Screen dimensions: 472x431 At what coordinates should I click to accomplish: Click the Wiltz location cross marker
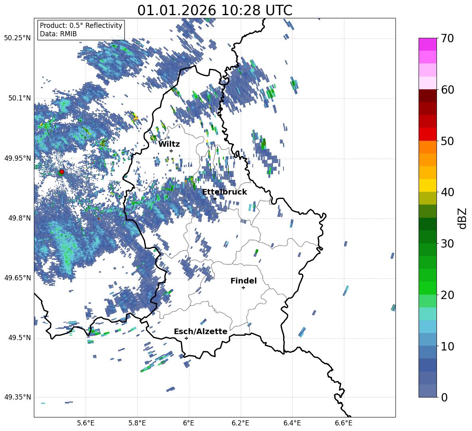171,151
